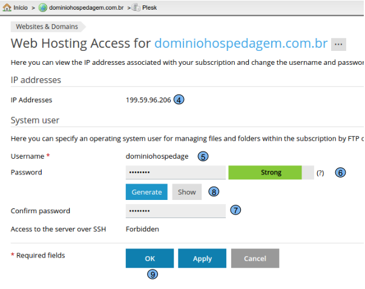Image resolution: width=365 pixels, height=289 pixels.
Task: Apply the hosting access changes
Action: 202,258
